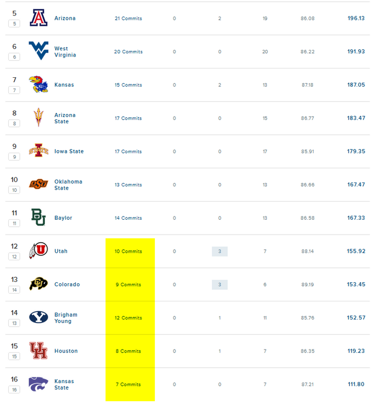Click Colorado's previous rank 14 box
The image size is (381, 411).
point(15,290)
